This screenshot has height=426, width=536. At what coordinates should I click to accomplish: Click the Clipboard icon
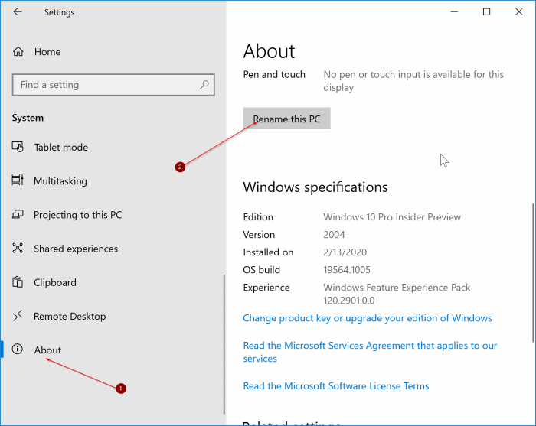point(18,282)
